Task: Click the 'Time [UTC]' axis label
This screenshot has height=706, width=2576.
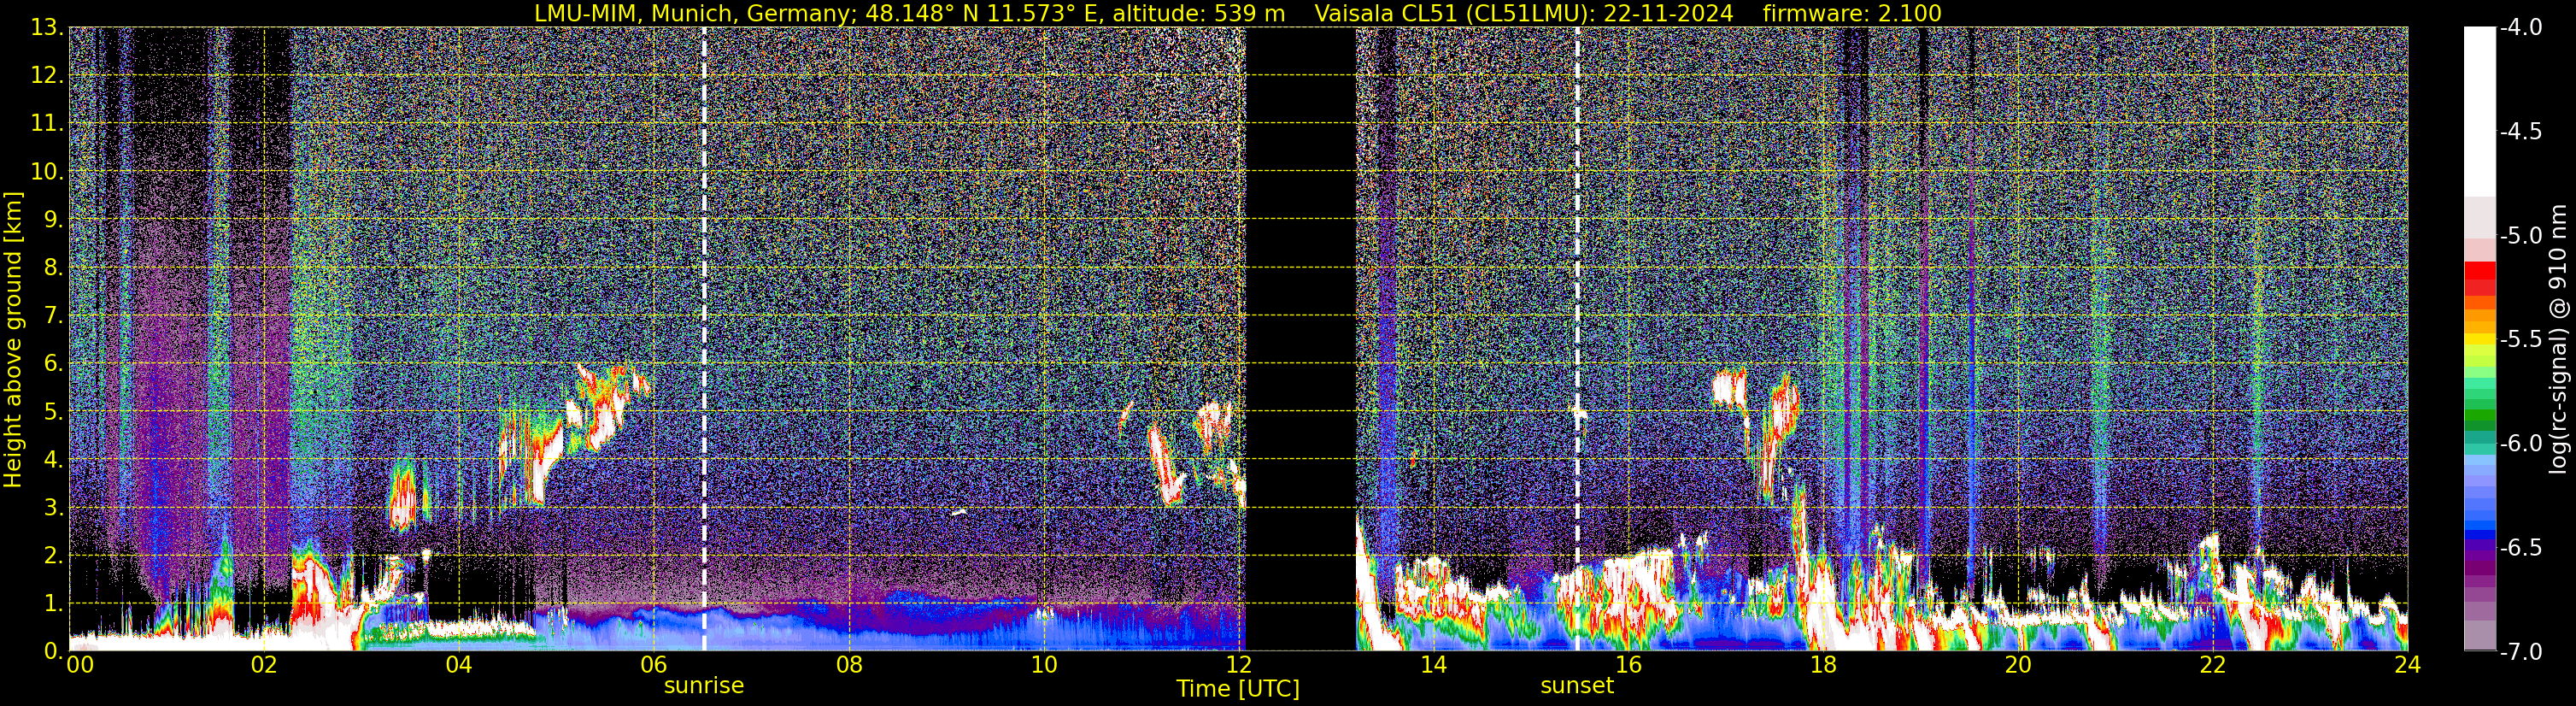Action: pyautogui.click(x=1238, y=689)
